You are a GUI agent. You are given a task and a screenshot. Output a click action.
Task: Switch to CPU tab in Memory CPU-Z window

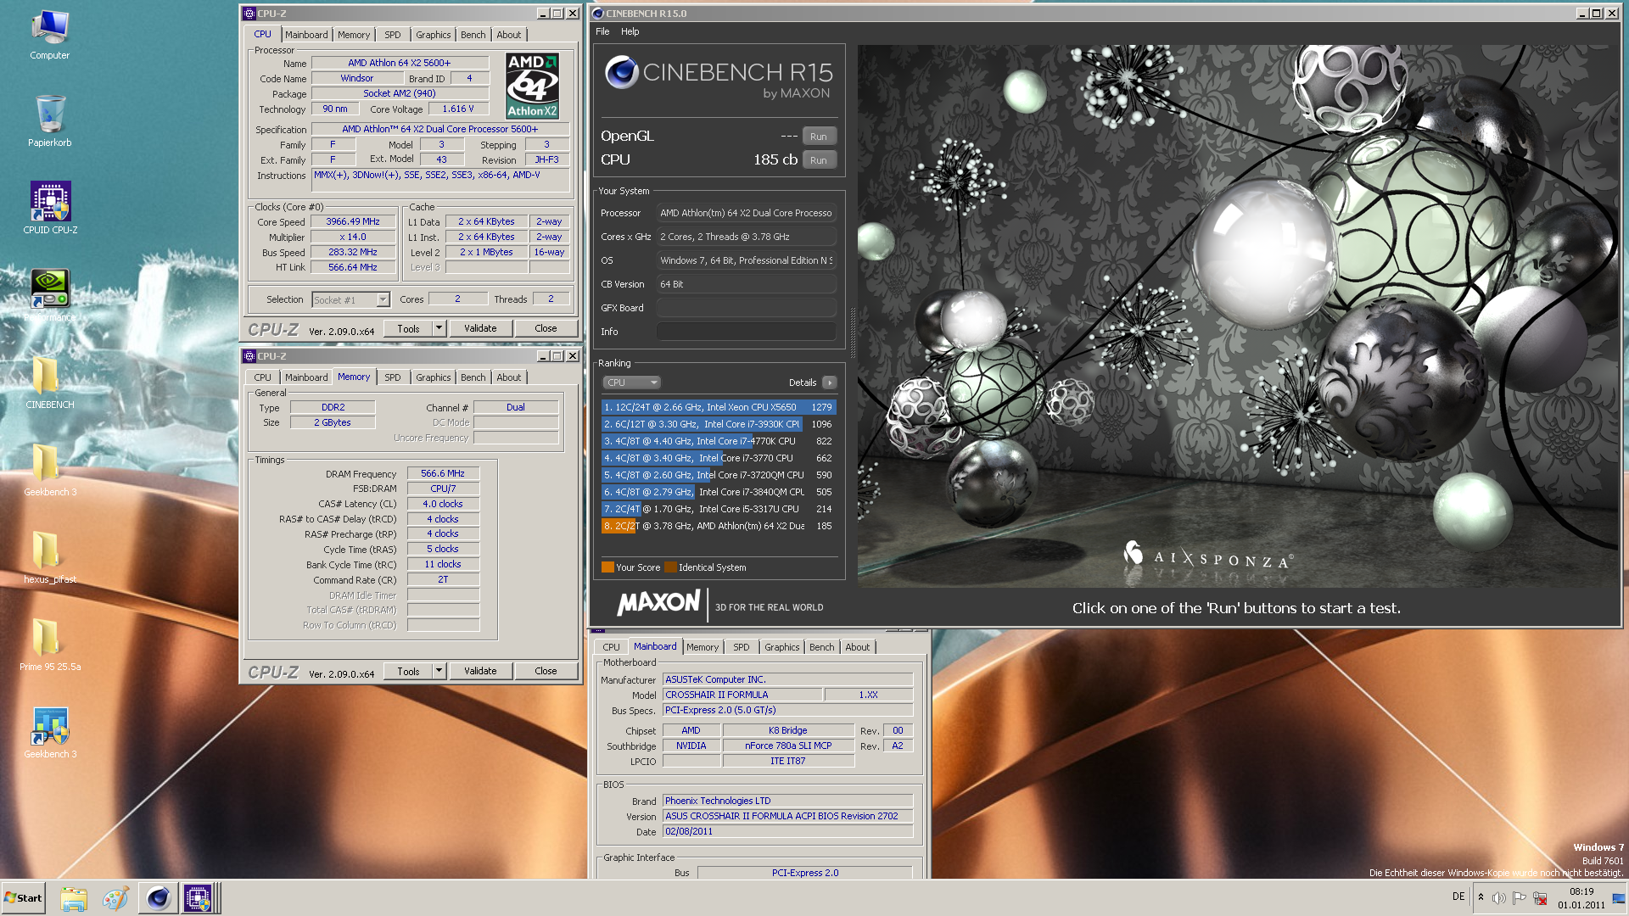click(x=263, y=377)
